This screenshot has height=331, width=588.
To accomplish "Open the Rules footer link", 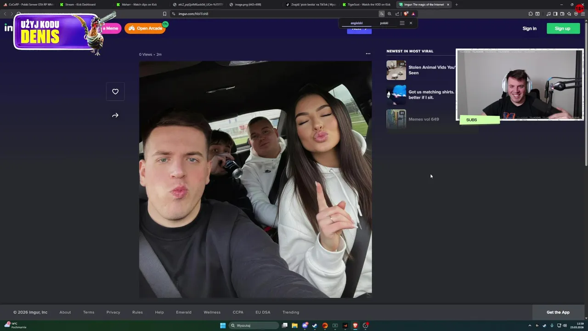I will [137, 312].
